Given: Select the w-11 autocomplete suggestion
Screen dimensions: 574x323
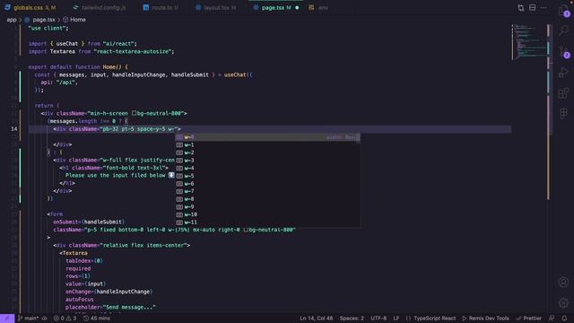Looking at the screenshot, I should [x=267, y=223].
